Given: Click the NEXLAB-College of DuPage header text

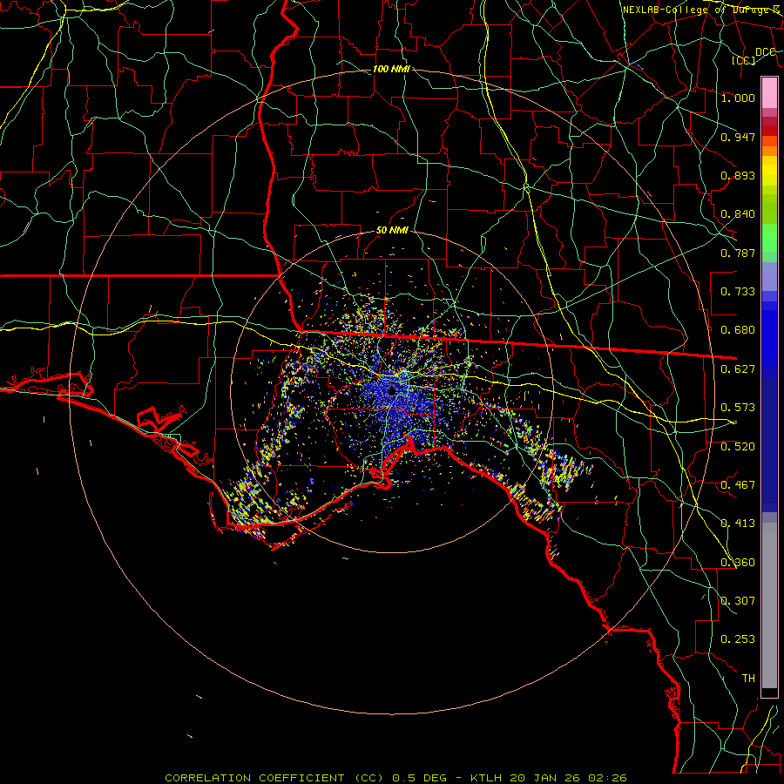Looking at the screenshot, I should coord(701,10).
